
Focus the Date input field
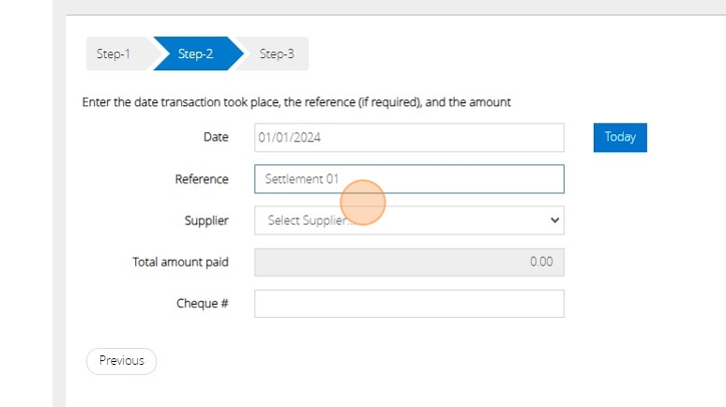[409, 138]
